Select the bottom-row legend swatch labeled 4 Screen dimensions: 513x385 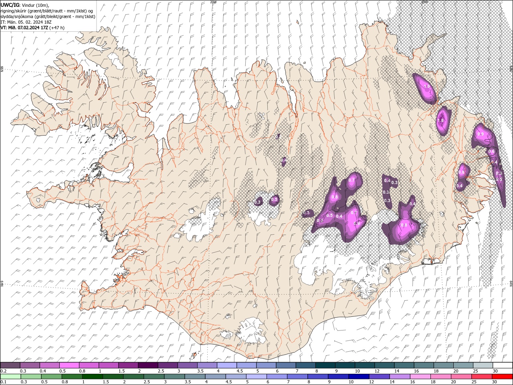[x=215, y=377]
